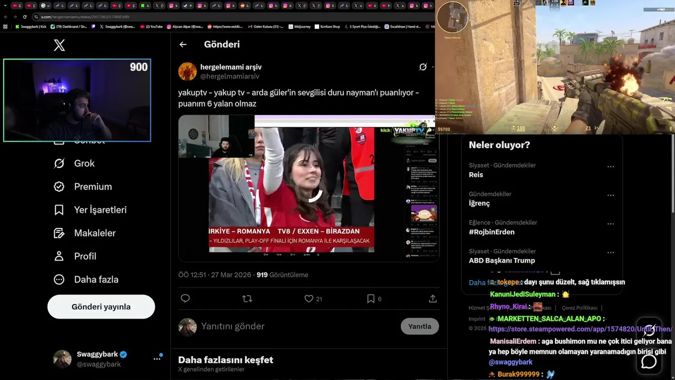Bookmark the post with bookmark icon
Image resolution: width=675 pixels, height=380 pixels.
pos(371,299)
